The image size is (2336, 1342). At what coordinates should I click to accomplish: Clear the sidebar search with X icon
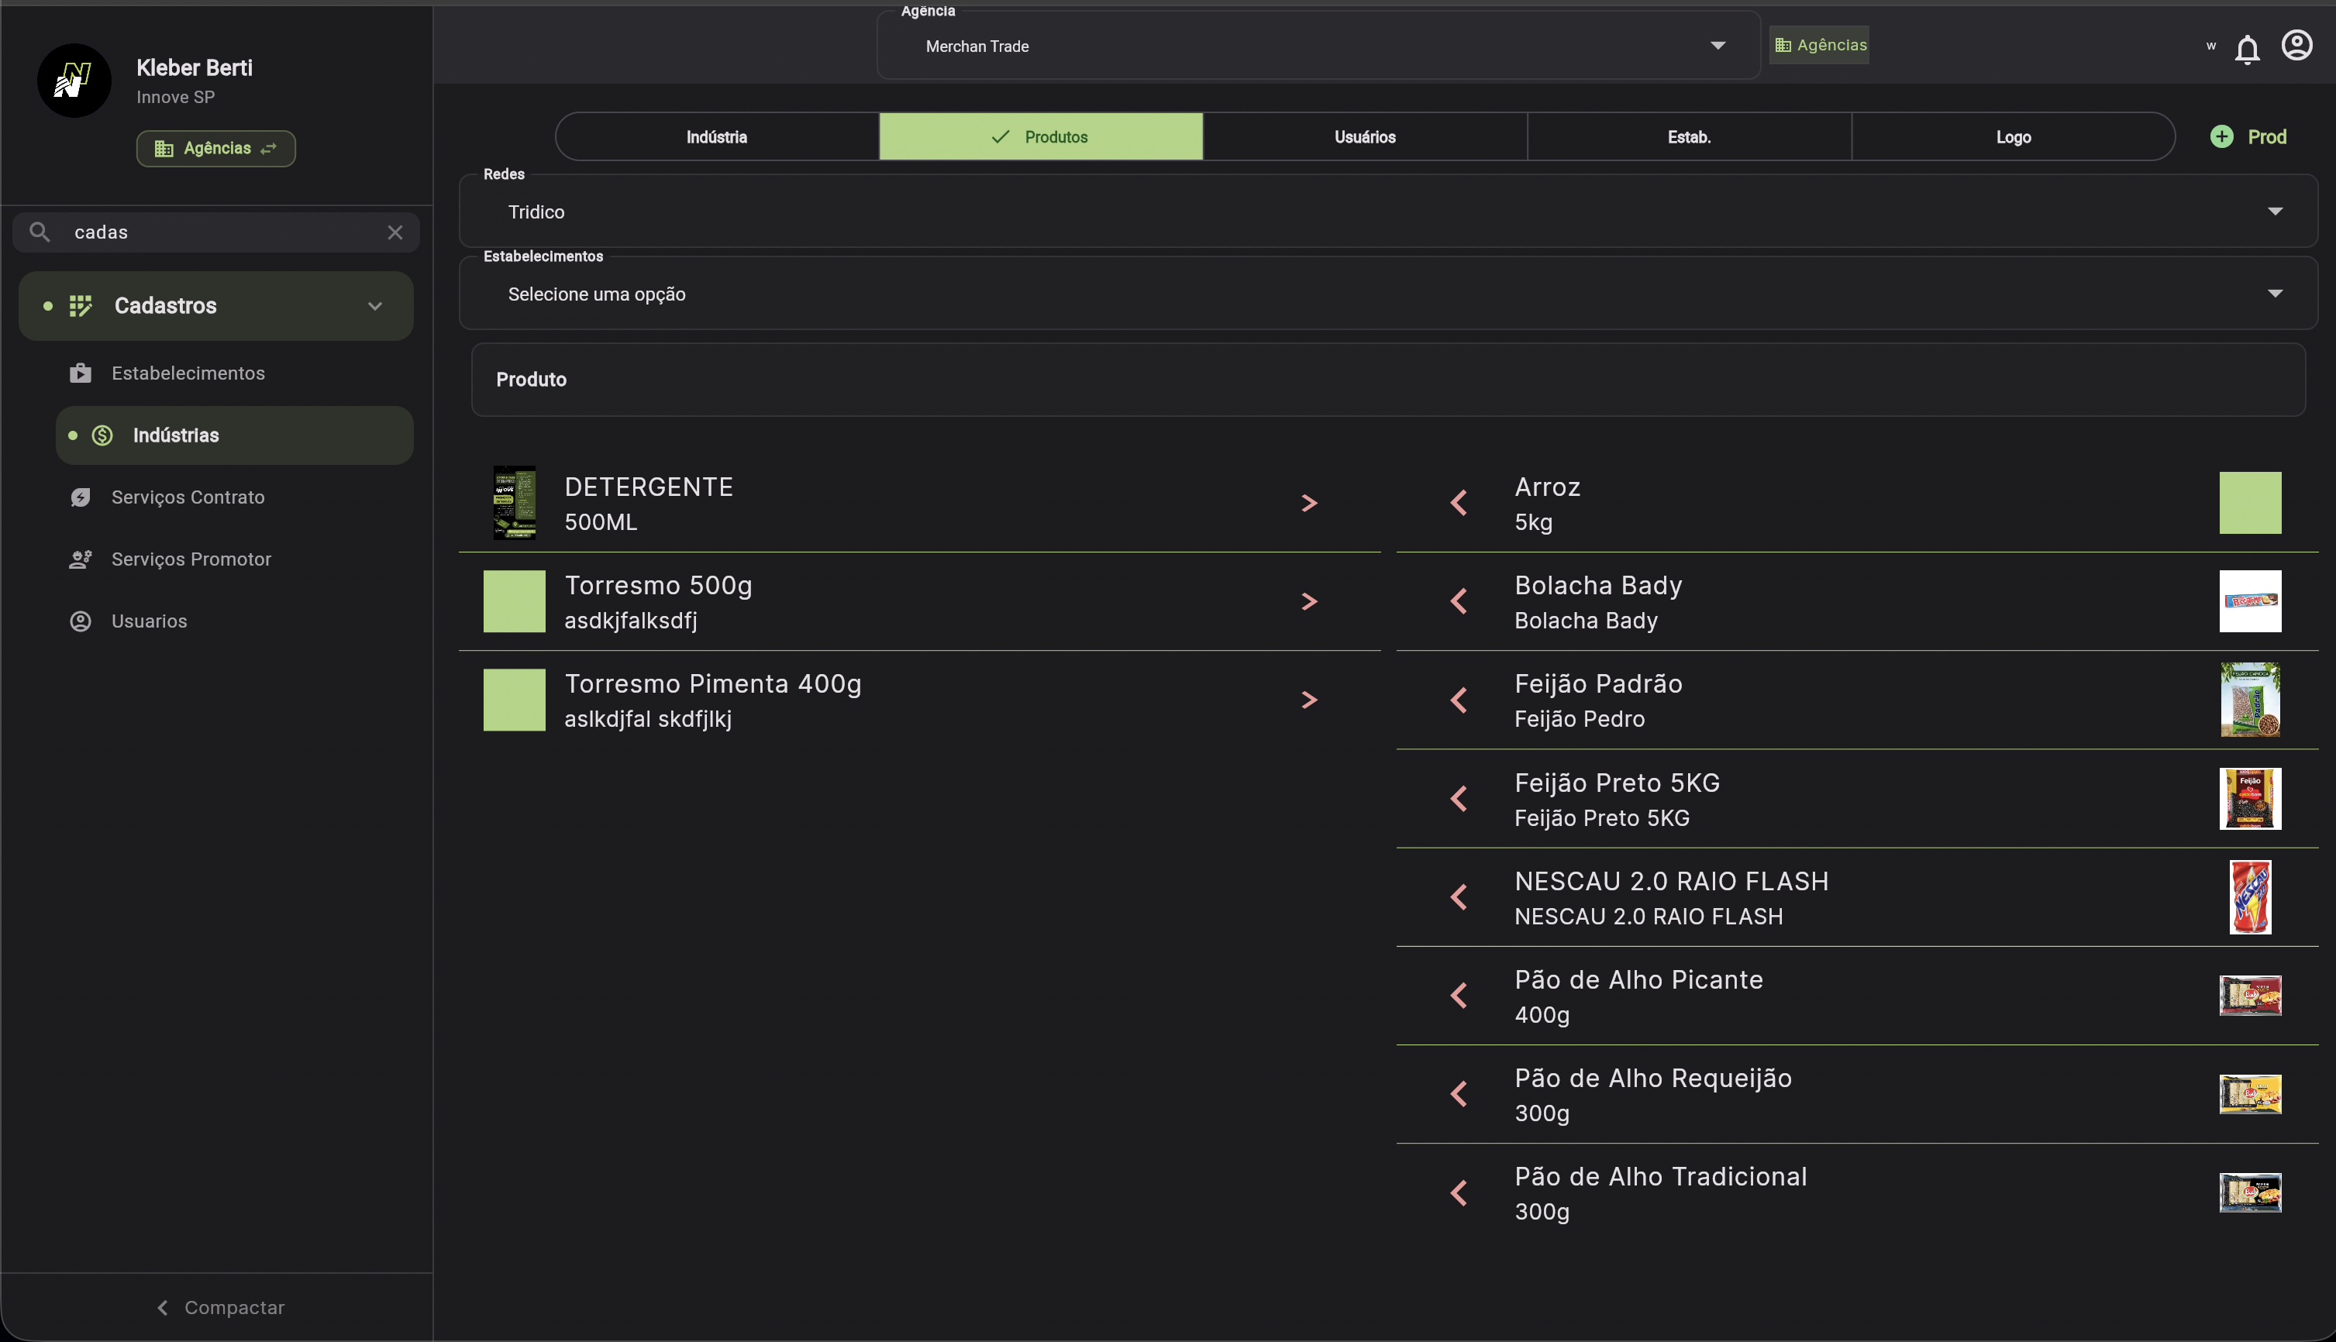(395, 232)
